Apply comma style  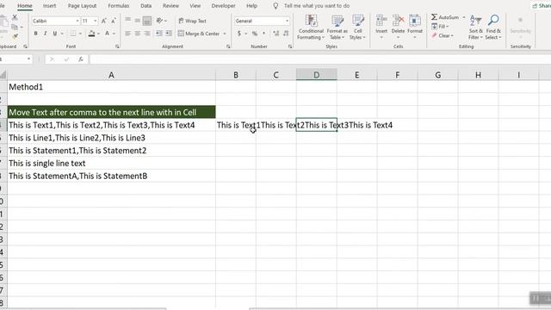tap(264, 34)
